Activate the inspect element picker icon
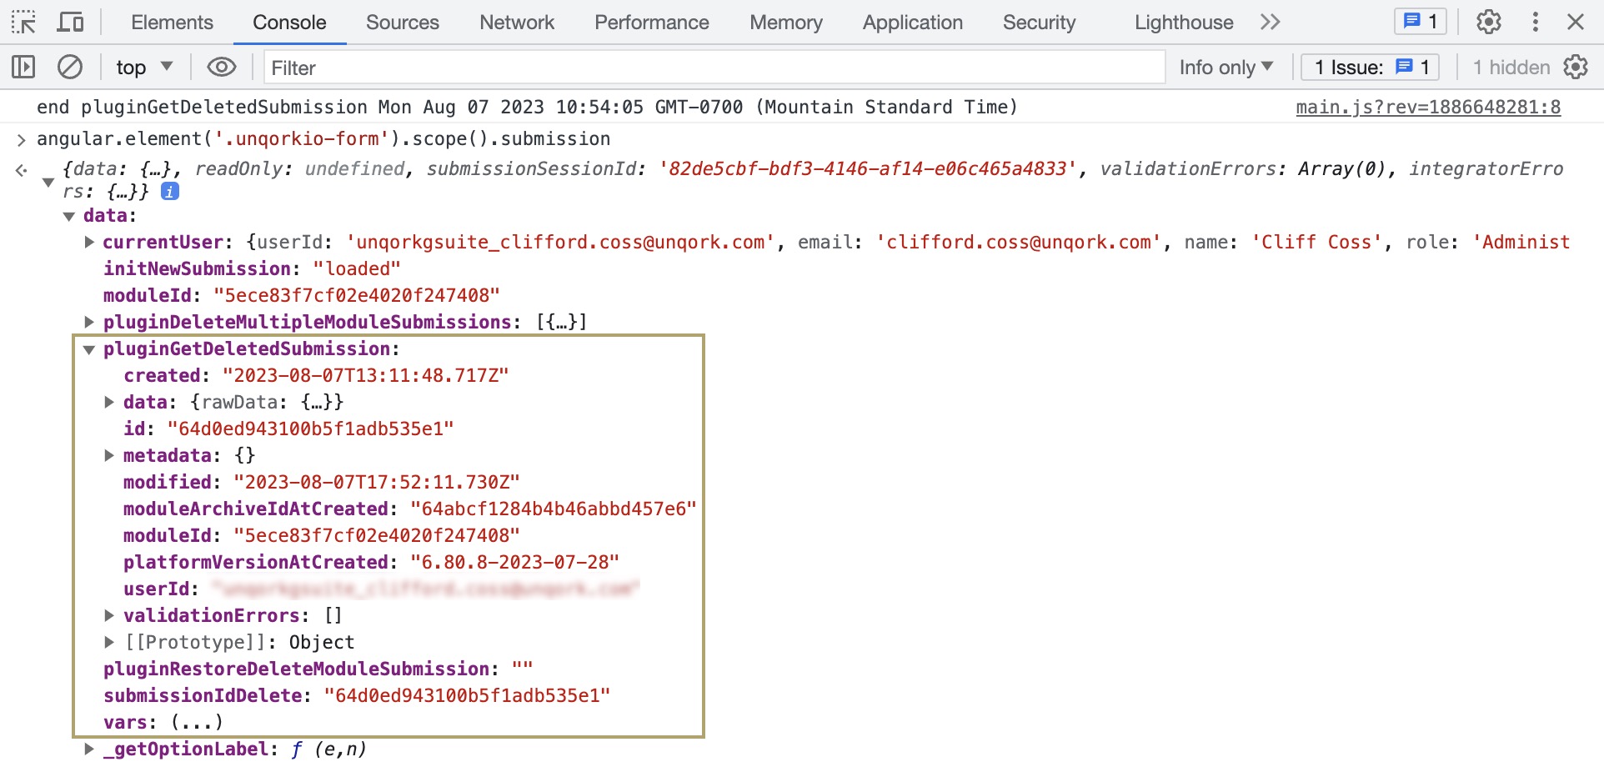 click(23, 22)
